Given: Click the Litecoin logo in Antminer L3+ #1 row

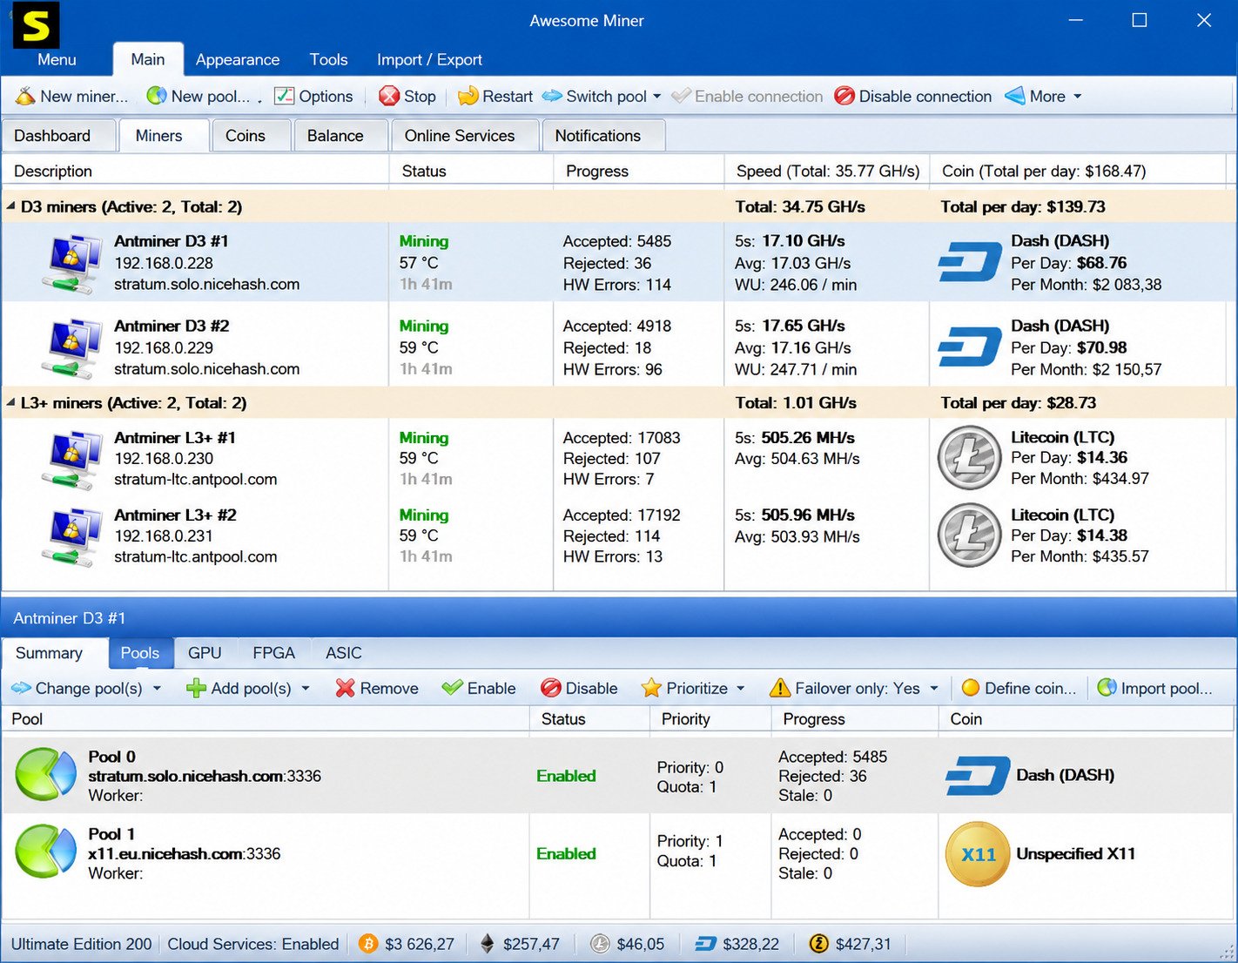Looking at the screenshot, I should tap(969, 458).
